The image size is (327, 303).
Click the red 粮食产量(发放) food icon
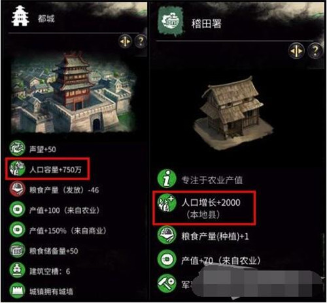coord(17,189)
